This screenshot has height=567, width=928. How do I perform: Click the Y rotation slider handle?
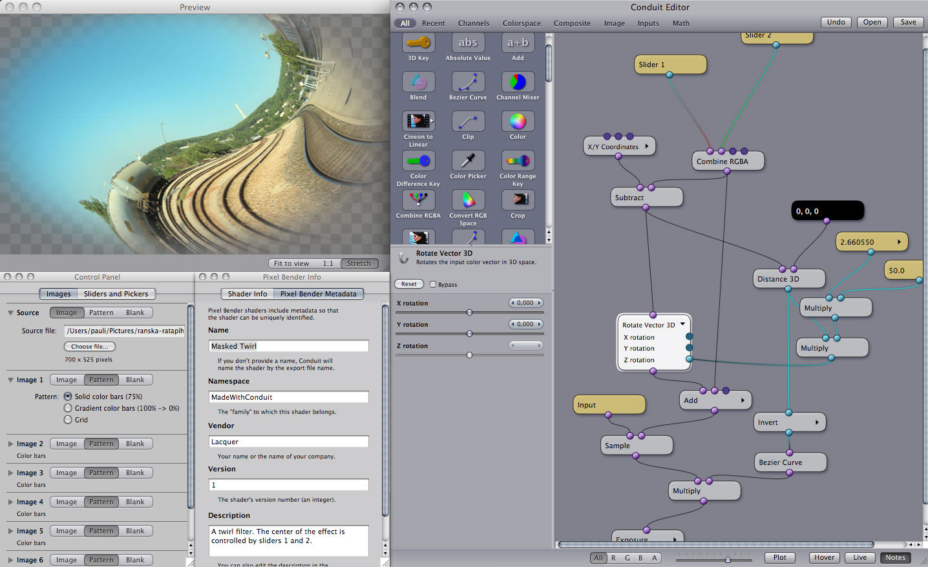pyautogui.click(x=470, y=334)
